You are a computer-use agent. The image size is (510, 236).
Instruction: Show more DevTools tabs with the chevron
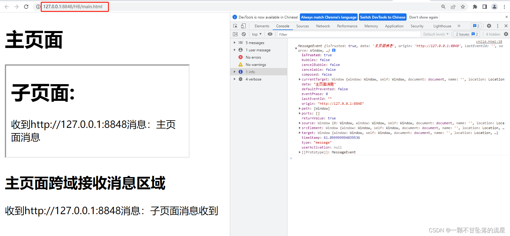(459, 26)
